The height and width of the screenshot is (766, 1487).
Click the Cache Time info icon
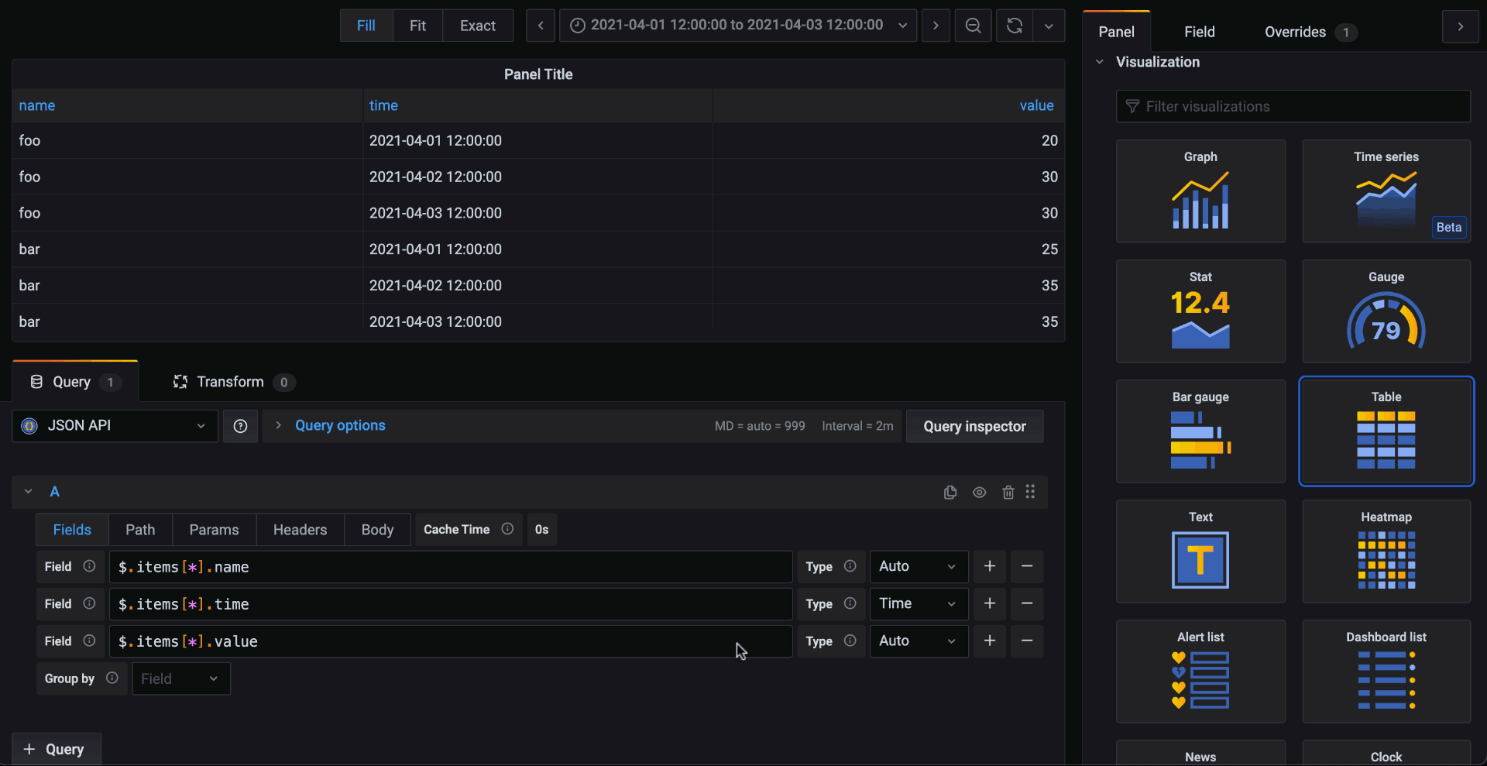[507, 529]
